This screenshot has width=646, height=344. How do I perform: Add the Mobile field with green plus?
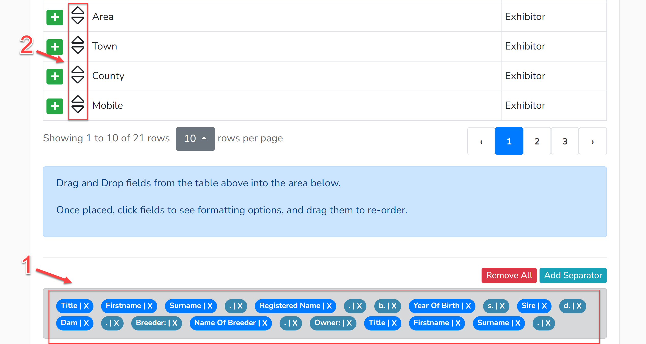[x=55, y=106]
